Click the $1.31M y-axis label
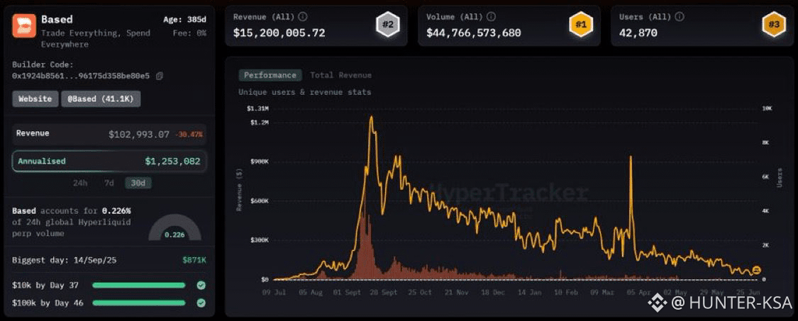The image size is (798, 321). [257, 108]
